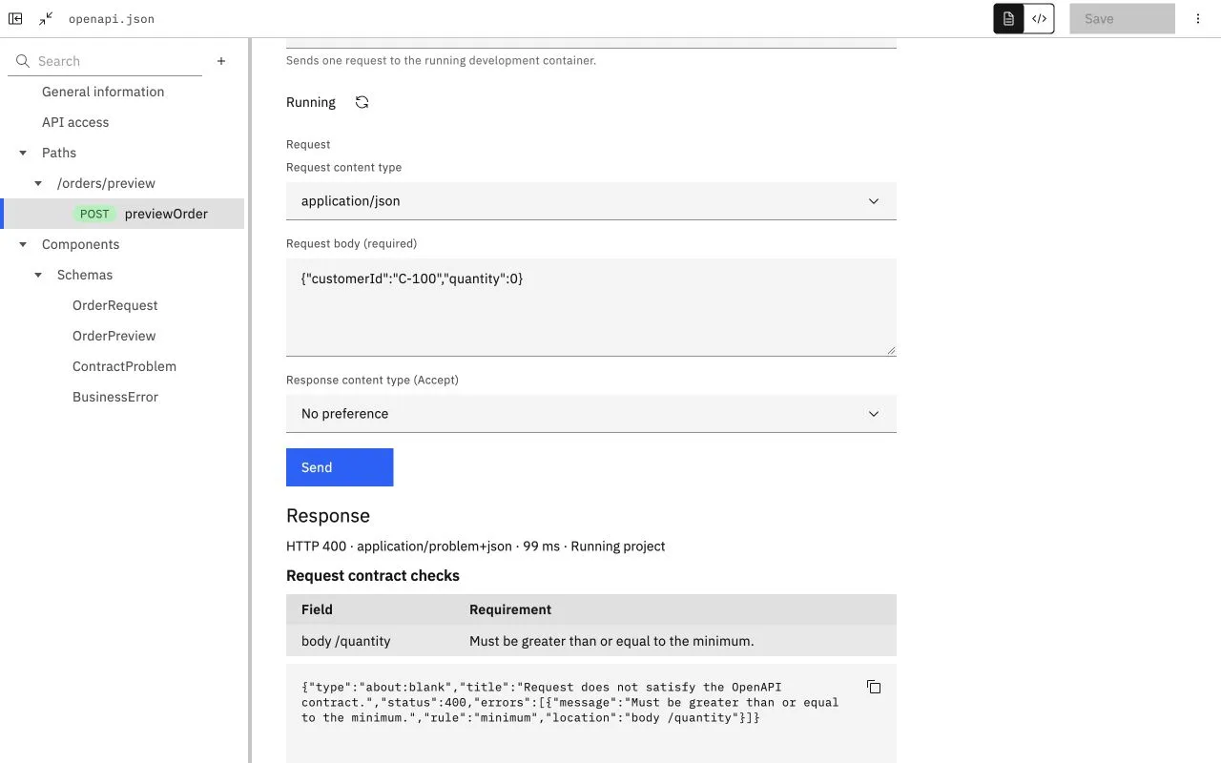Image resolution: width=1221 pixels, height=763 pixels.
Task: Switch to the document form view
Action: [1008, 18]
